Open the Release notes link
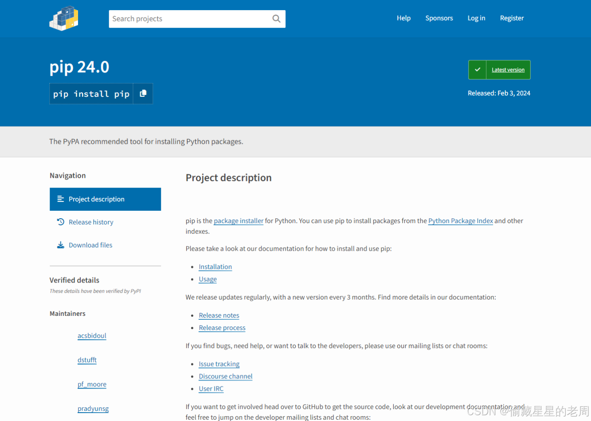Screen dimensions: 591x421 pyautogui.click(x=219, y=315)
